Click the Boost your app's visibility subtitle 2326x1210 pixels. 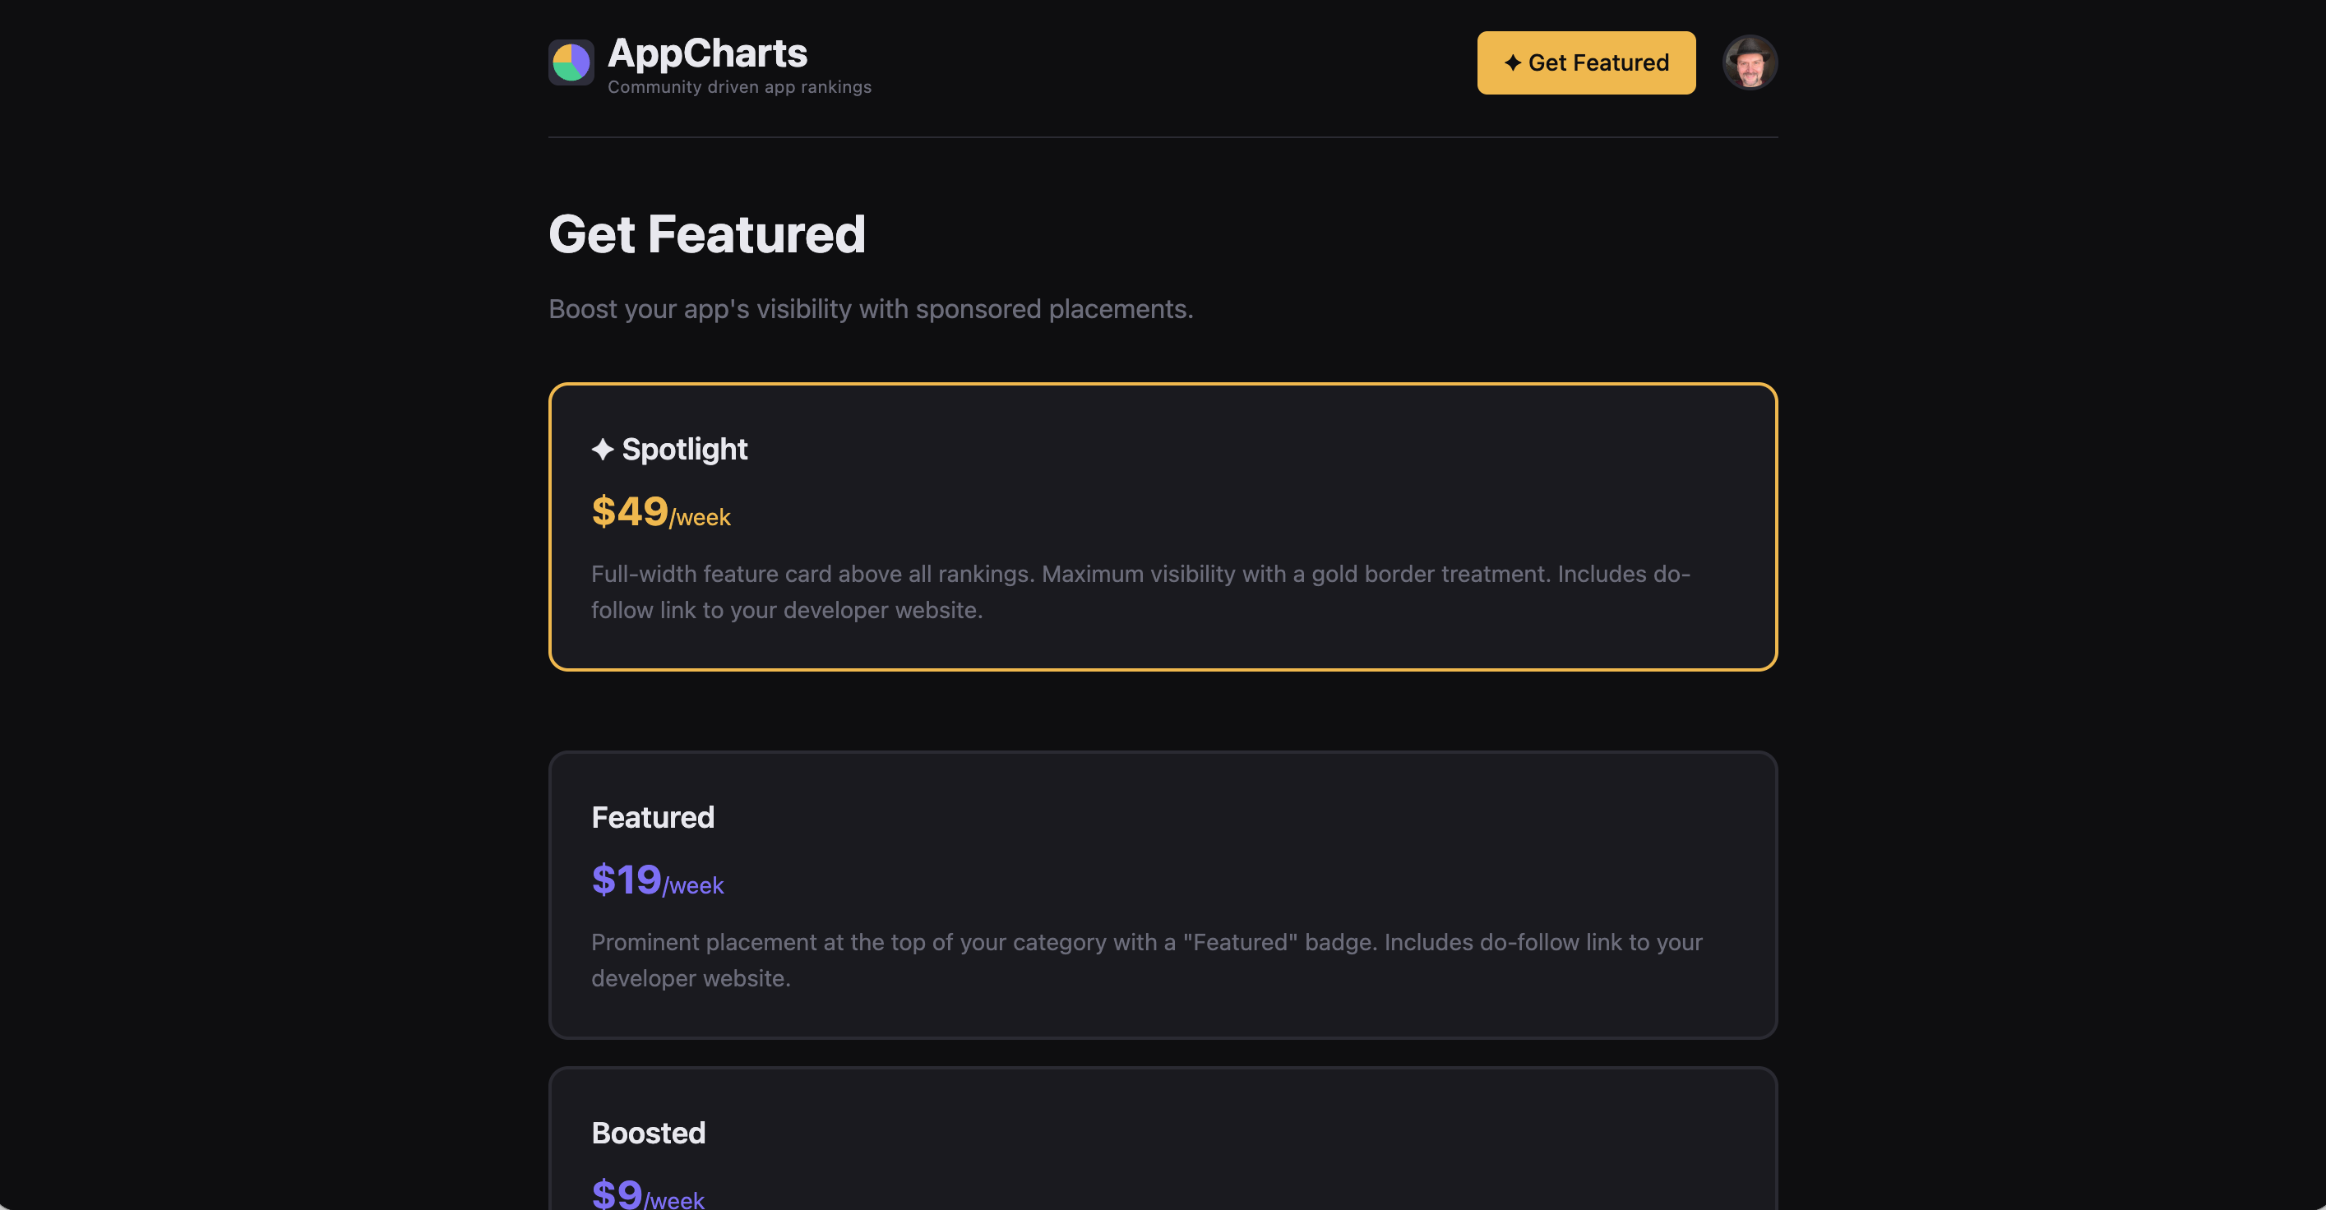point(871,309)
